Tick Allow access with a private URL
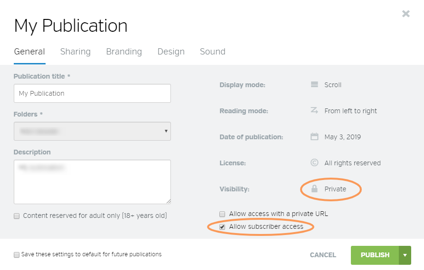Viewport: 424px width, 270px height. [223, 214]
